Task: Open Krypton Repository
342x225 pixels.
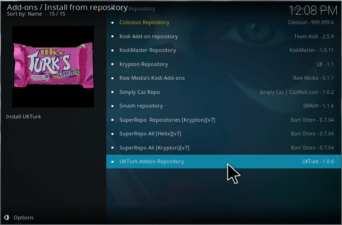Action: point(223,64)
